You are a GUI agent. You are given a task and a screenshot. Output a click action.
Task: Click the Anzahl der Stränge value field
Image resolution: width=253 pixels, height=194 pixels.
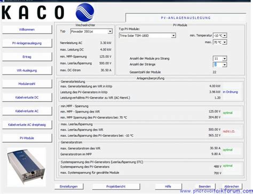[218, 64]
